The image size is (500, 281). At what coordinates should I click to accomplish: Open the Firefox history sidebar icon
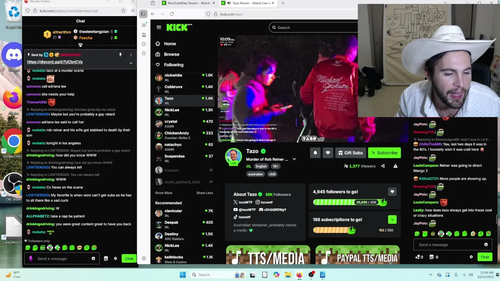144,44
